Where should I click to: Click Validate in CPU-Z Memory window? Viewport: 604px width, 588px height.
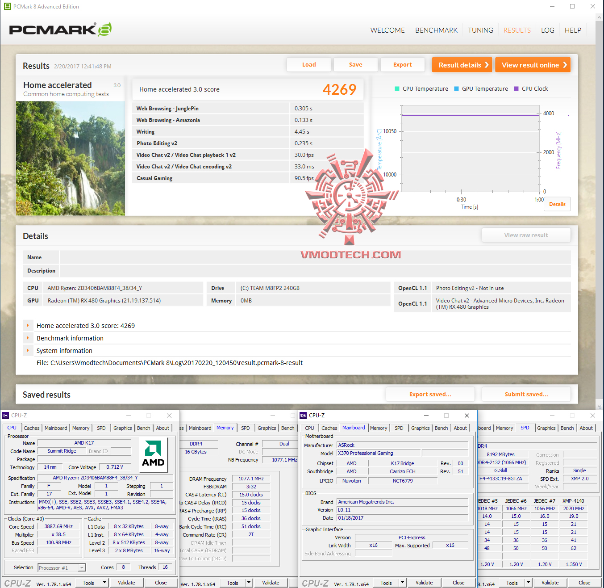pos(271,583)
